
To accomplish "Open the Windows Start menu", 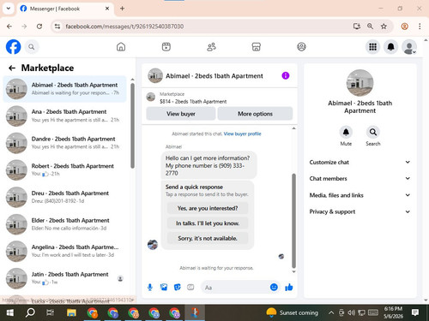I will 9,312.
